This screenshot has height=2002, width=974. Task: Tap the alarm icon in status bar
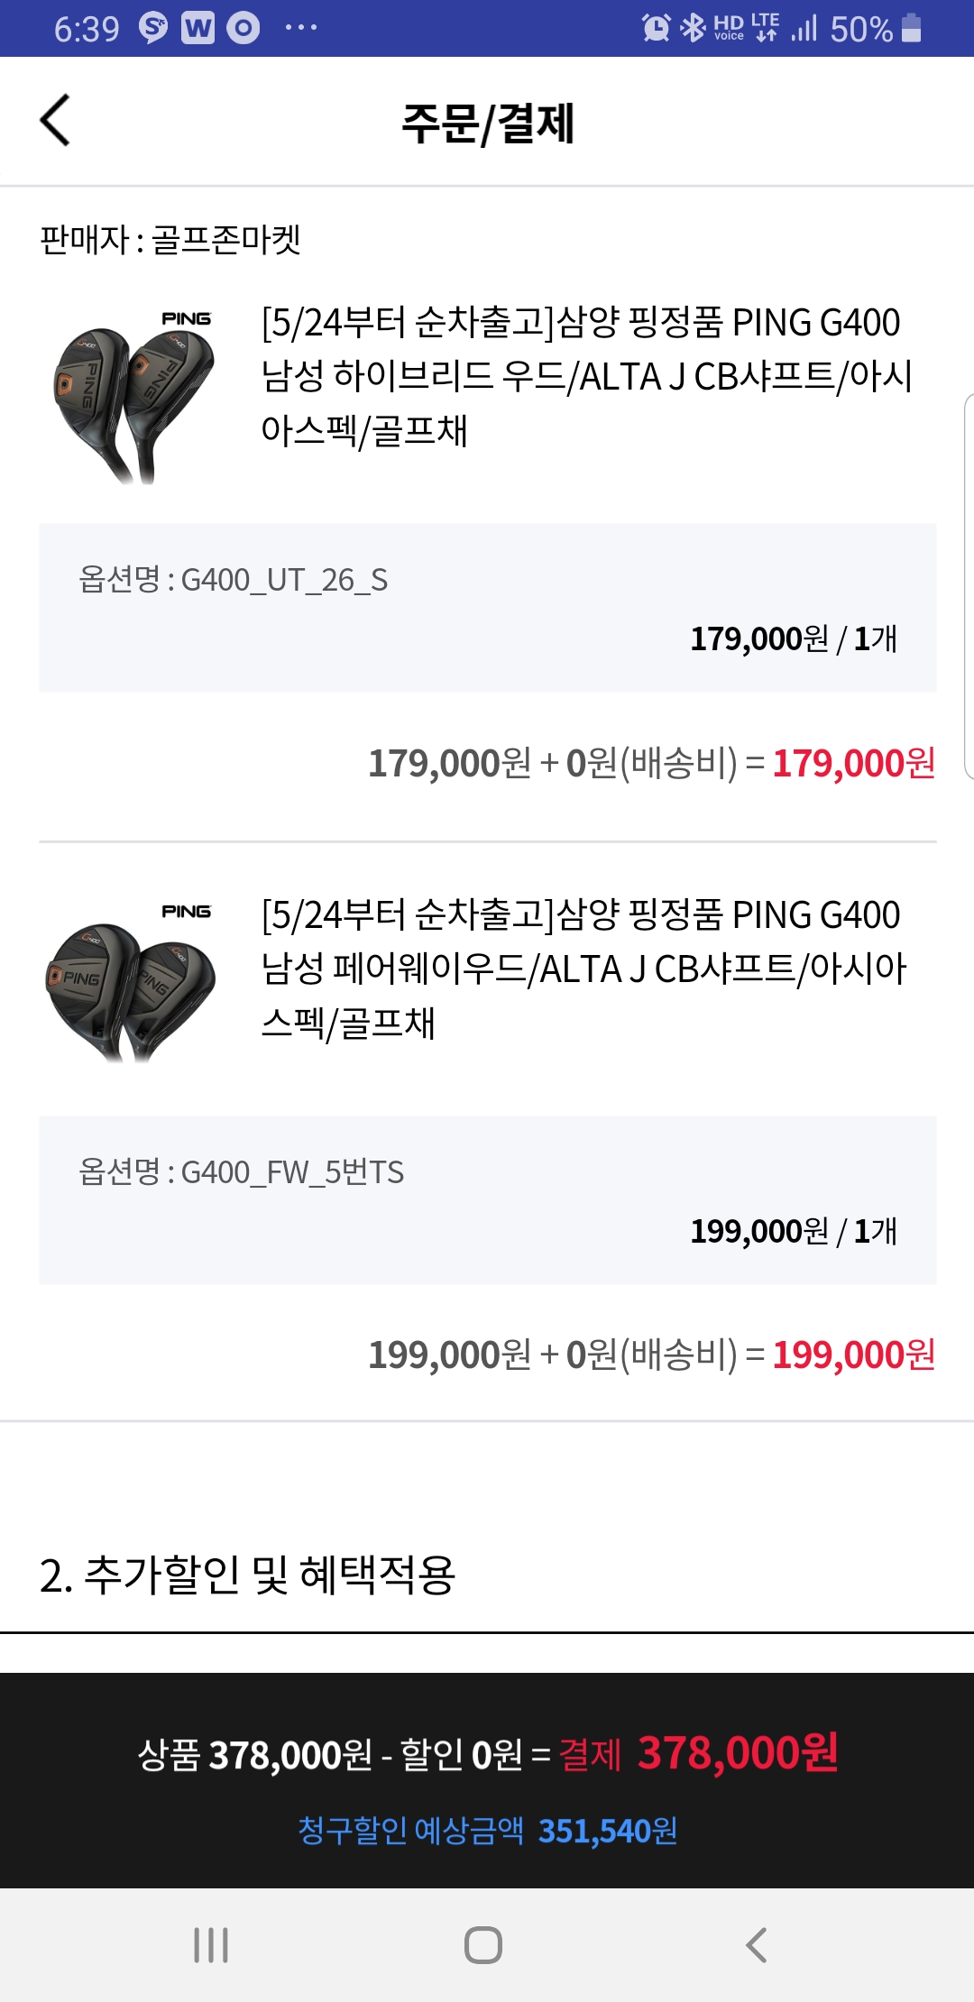pos(656,28)
